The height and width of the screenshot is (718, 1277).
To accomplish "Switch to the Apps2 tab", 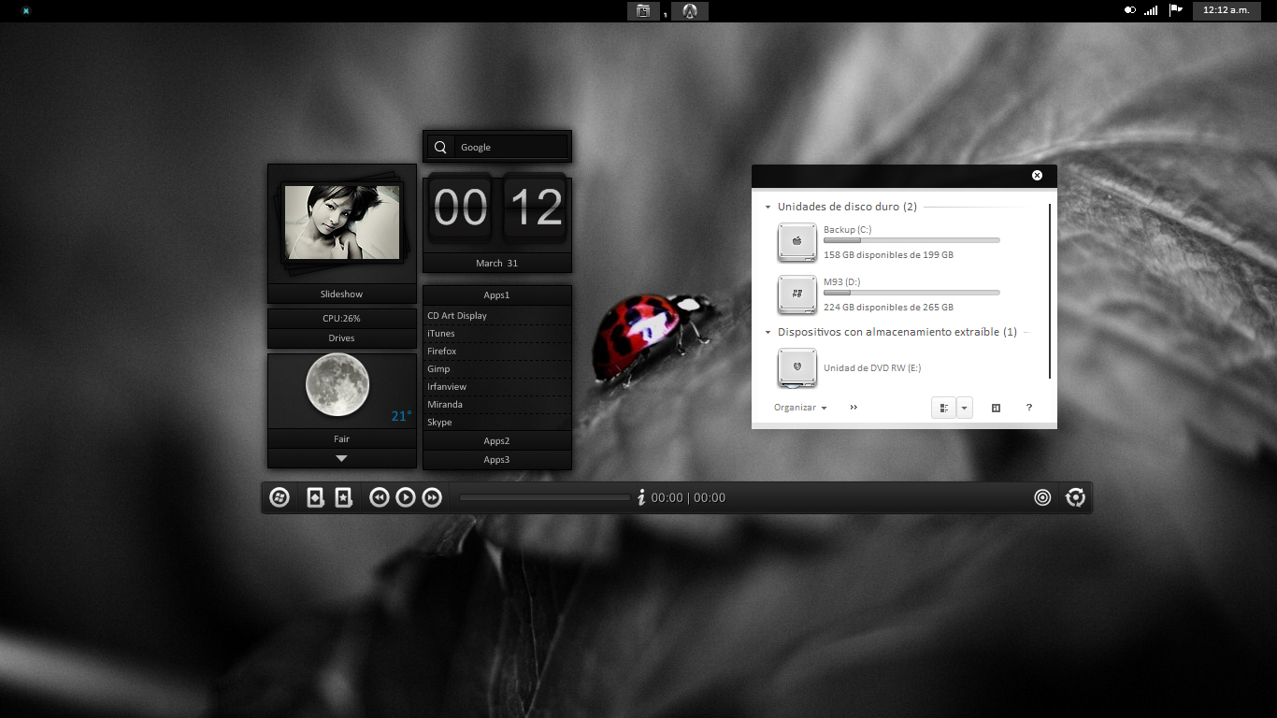I will click(496, 440).
